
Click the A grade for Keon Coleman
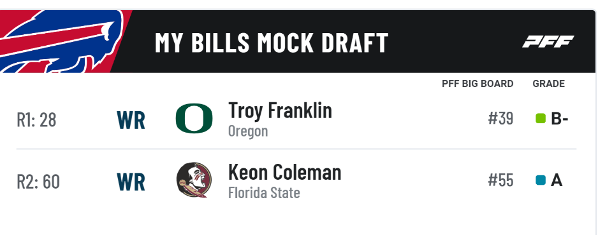point(557,181)
